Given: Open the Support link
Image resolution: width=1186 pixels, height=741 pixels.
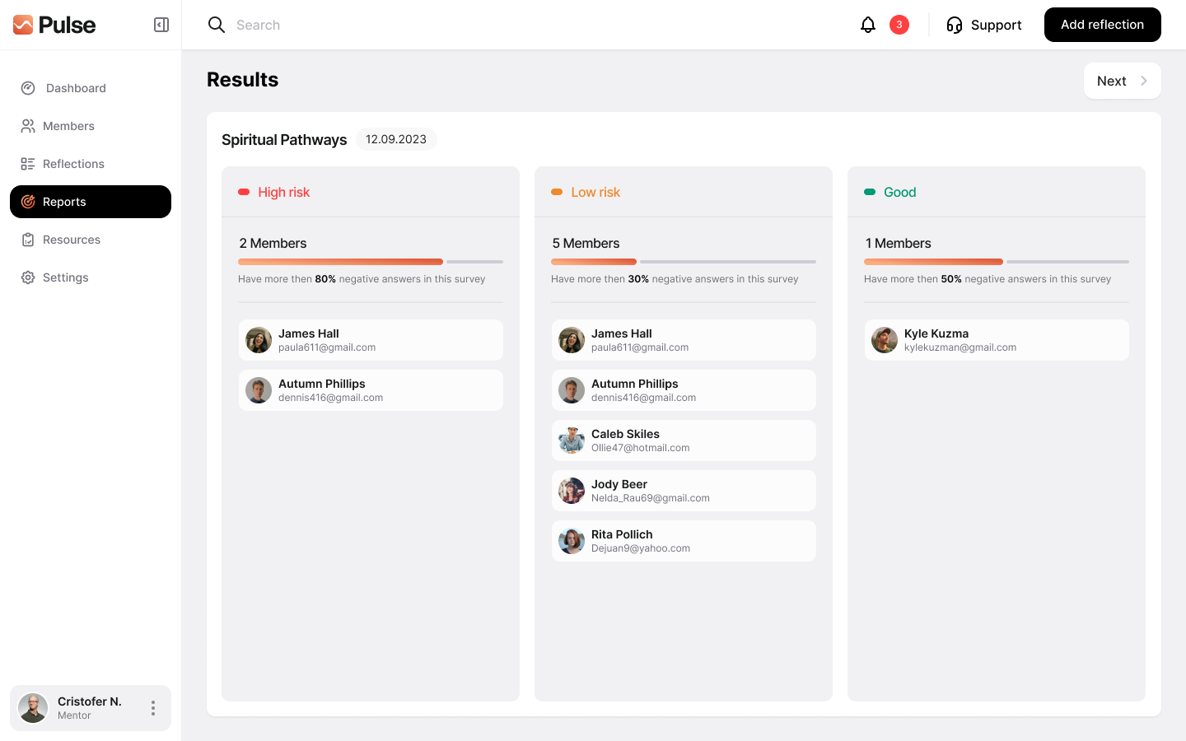Looking at the screenshot, I should [x=996, y=25].
